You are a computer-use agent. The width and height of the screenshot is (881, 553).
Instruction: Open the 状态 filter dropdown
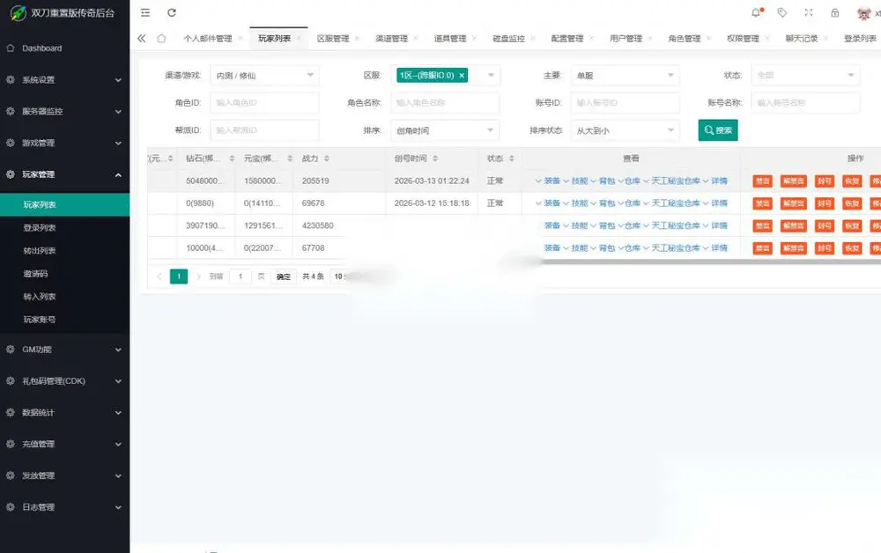806,75
